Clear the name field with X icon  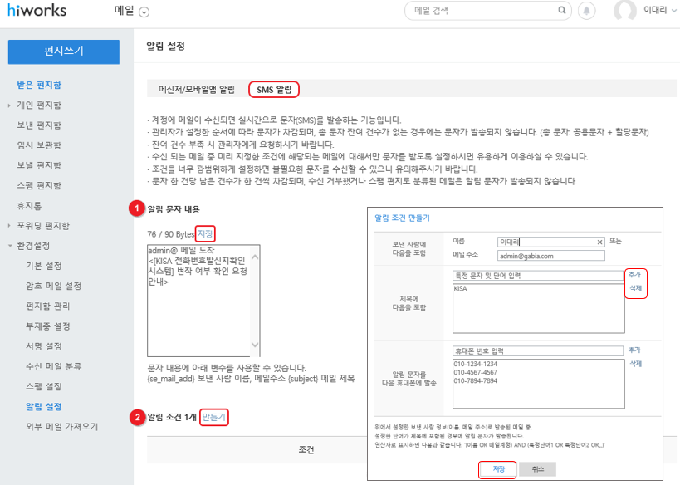599,242
